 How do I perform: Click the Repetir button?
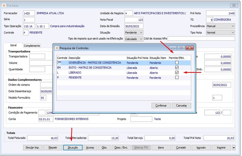pos(53,148)
